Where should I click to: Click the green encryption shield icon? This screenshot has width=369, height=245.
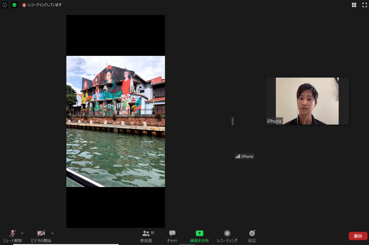point(14,5)
